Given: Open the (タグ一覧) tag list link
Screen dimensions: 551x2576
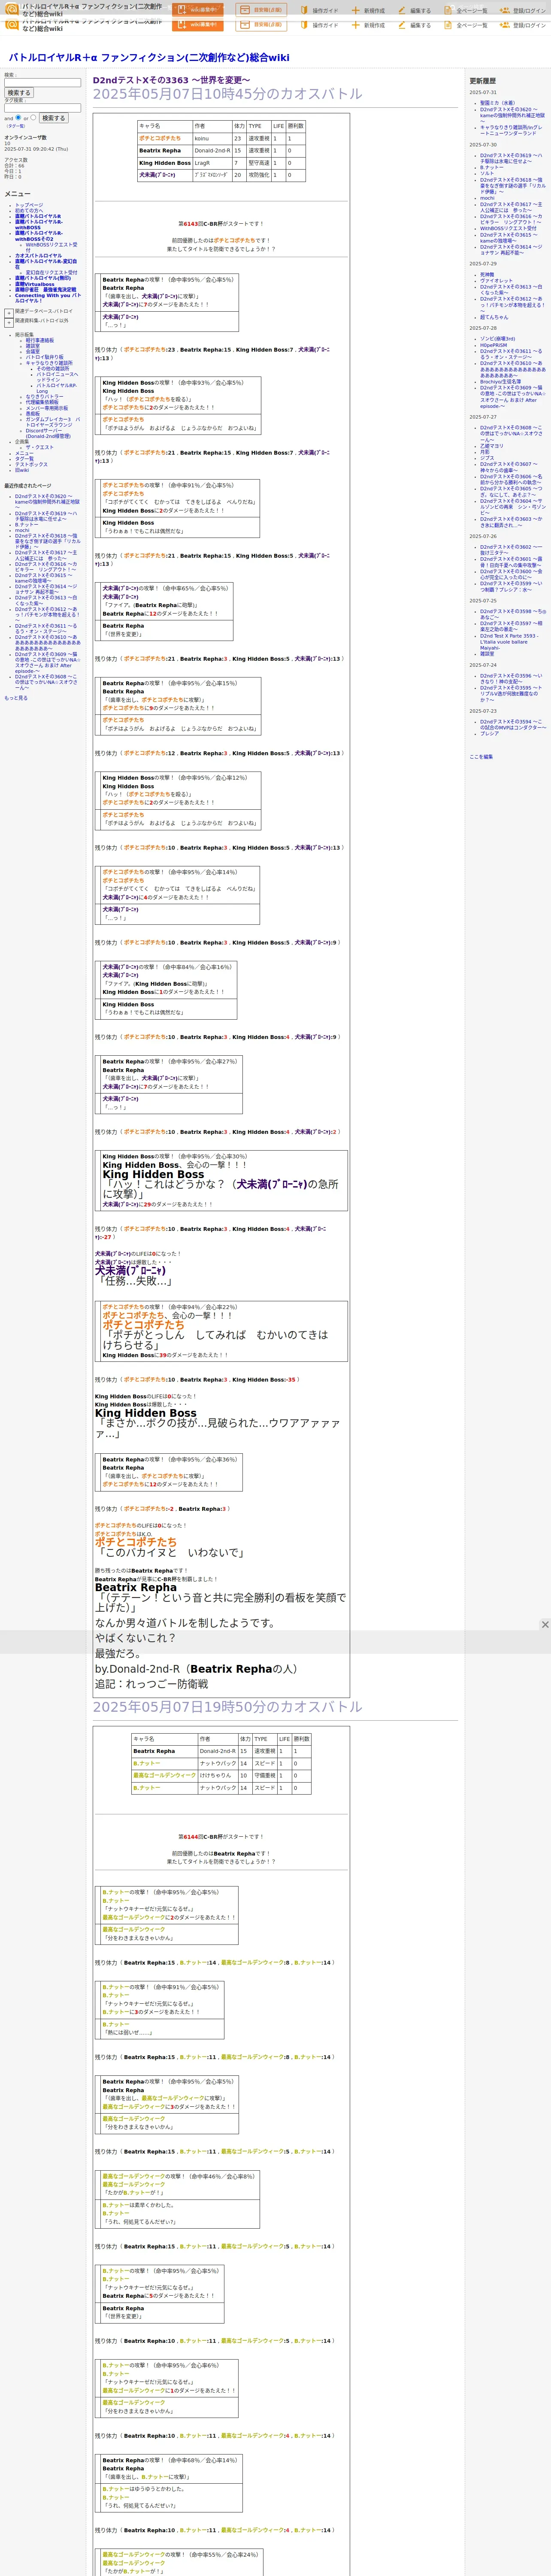Looking at the screenshot, I should click(16, 126).
